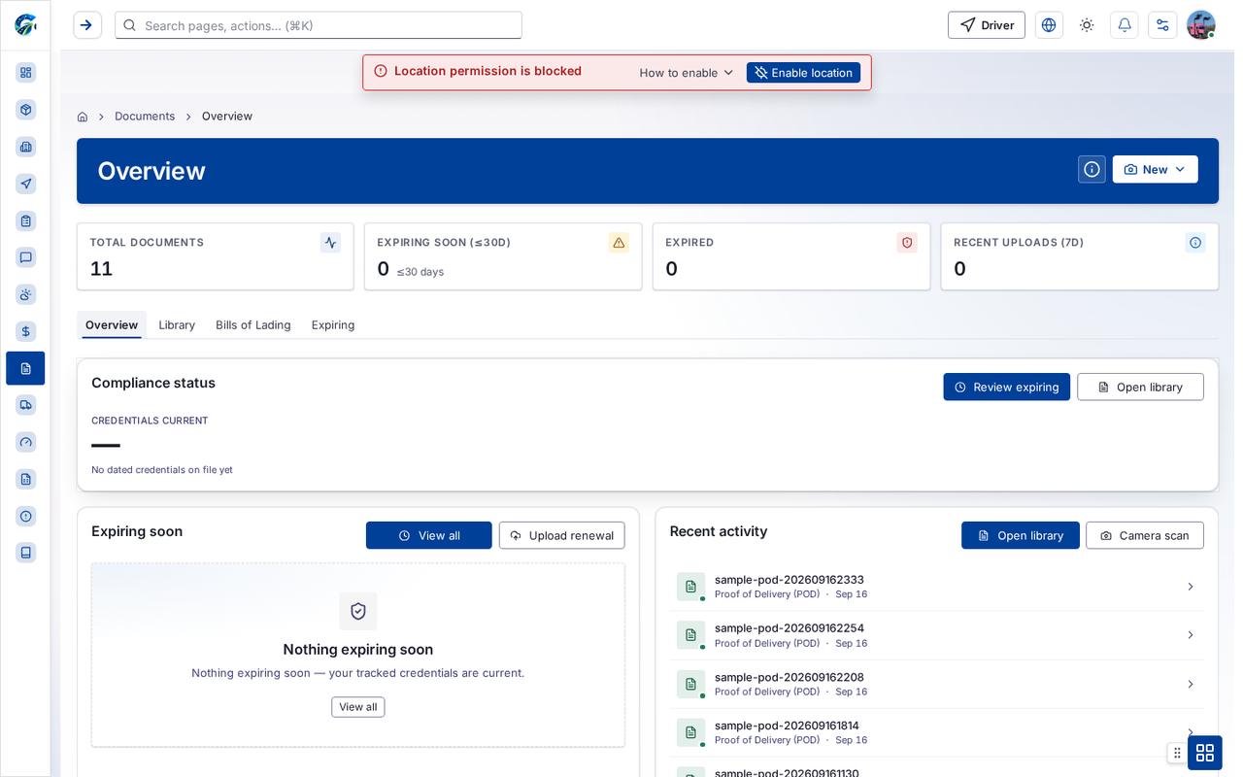Switch to the Library tab

point(177,325)
